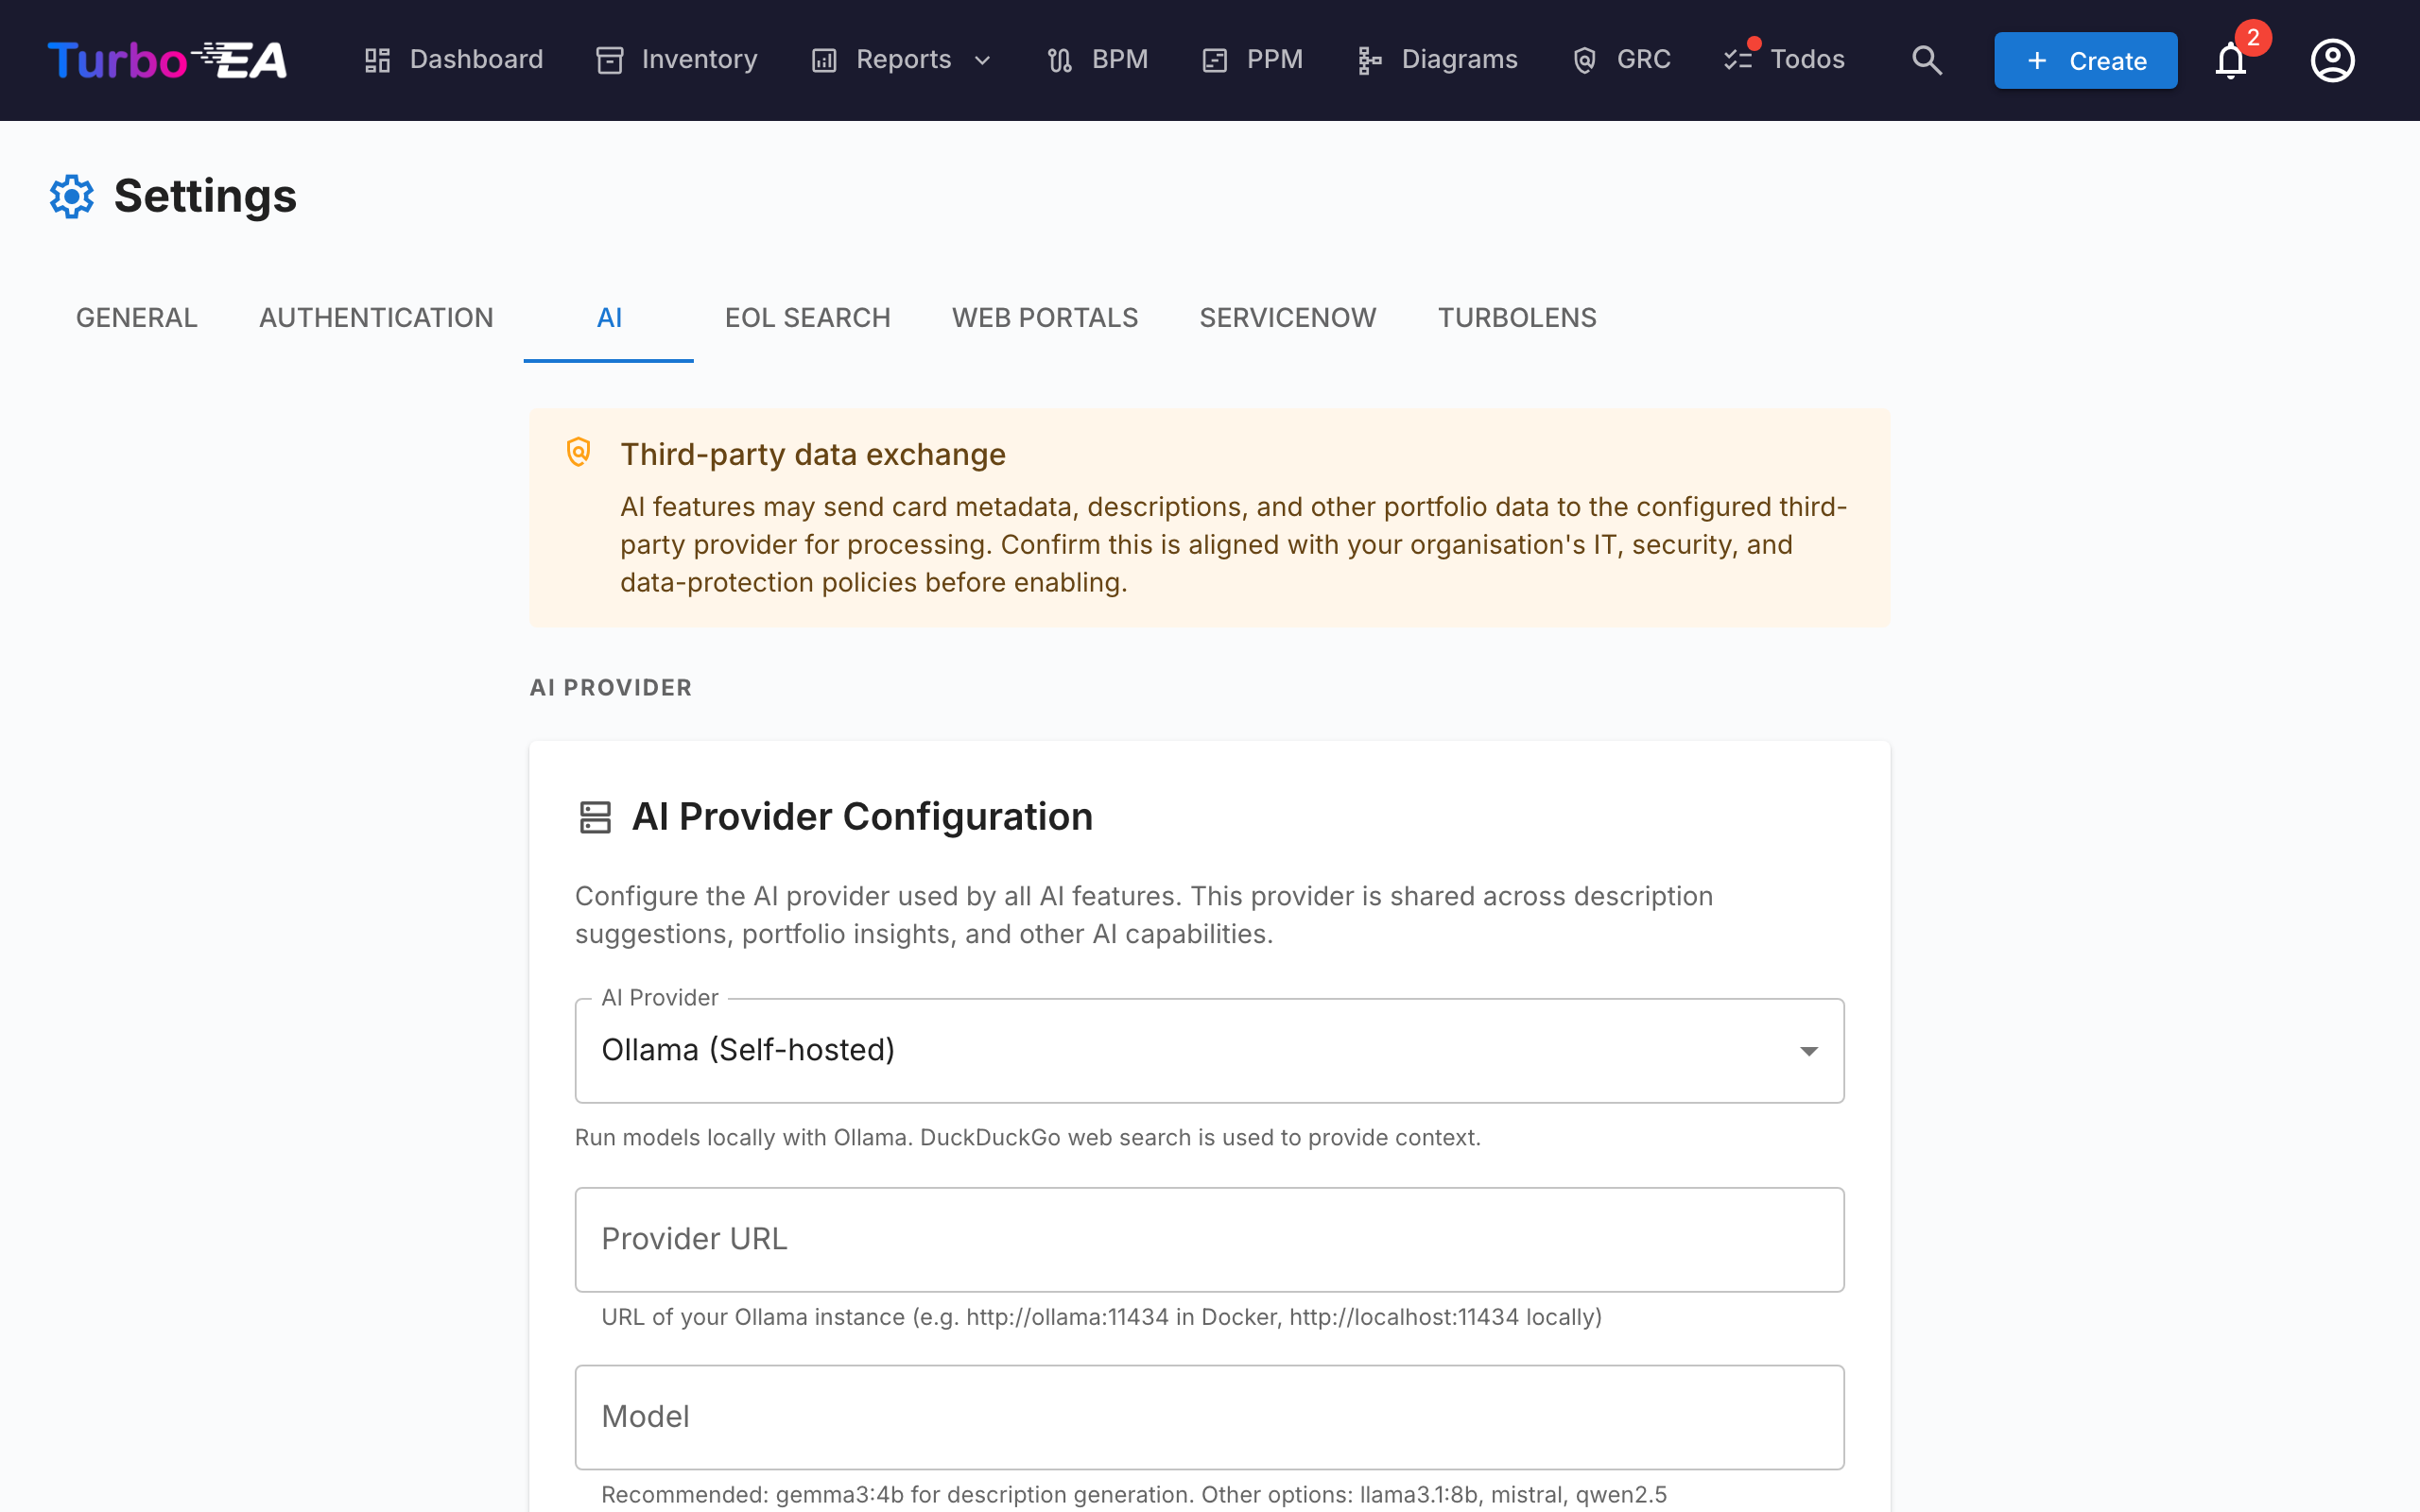
Task: Click the Create button
Action: (2085, 60)
